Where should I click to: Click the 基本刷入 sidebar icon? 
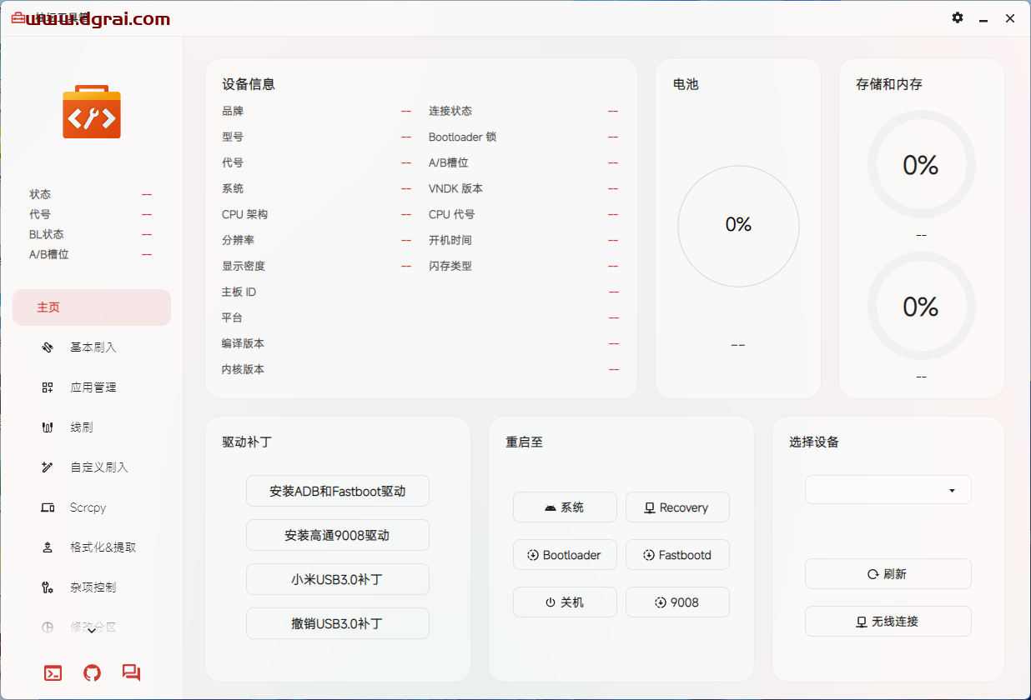48,347
